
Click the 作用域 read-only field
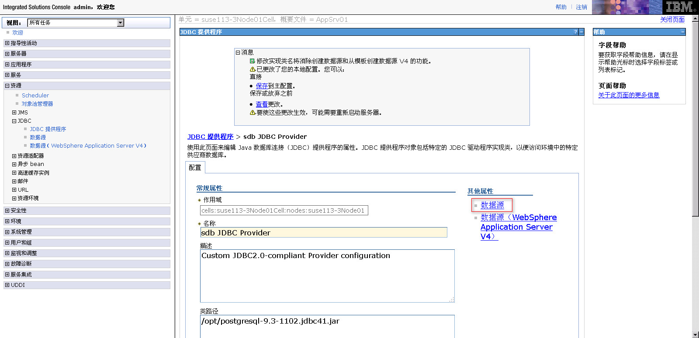click(x=284, y=210)
